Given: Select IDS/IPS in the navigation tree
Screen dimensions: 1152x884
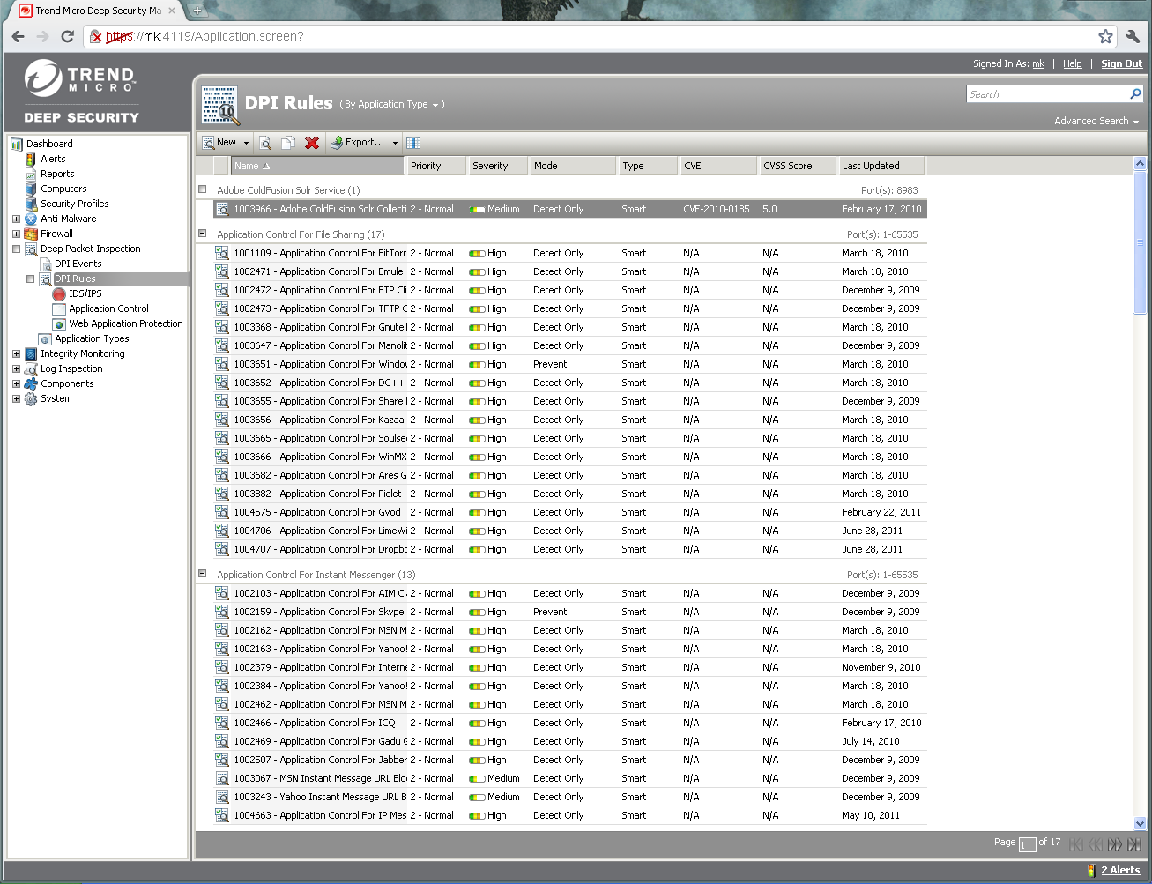Looking at the screenshot, I should pos(85,293).
